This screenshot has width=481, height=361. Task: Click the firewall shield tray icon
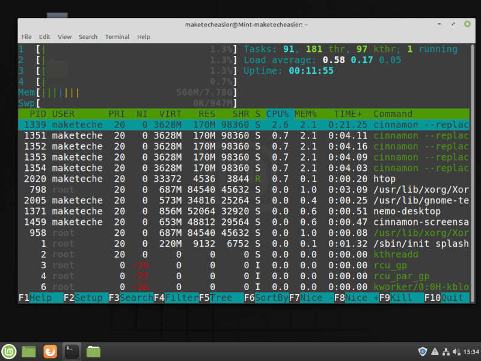tap(423, 351)
